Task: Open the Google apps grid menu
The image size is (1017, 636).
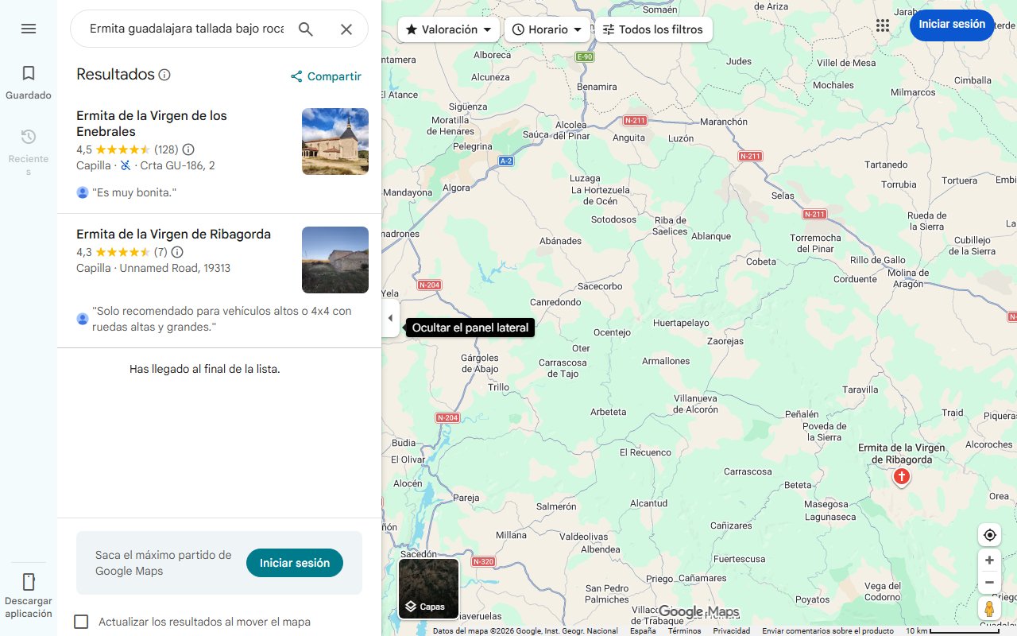Action: click(x=883, y=25)
